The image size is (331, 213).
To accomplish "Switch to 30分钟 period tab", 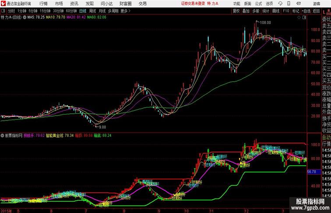I will (x=58, y=11).
